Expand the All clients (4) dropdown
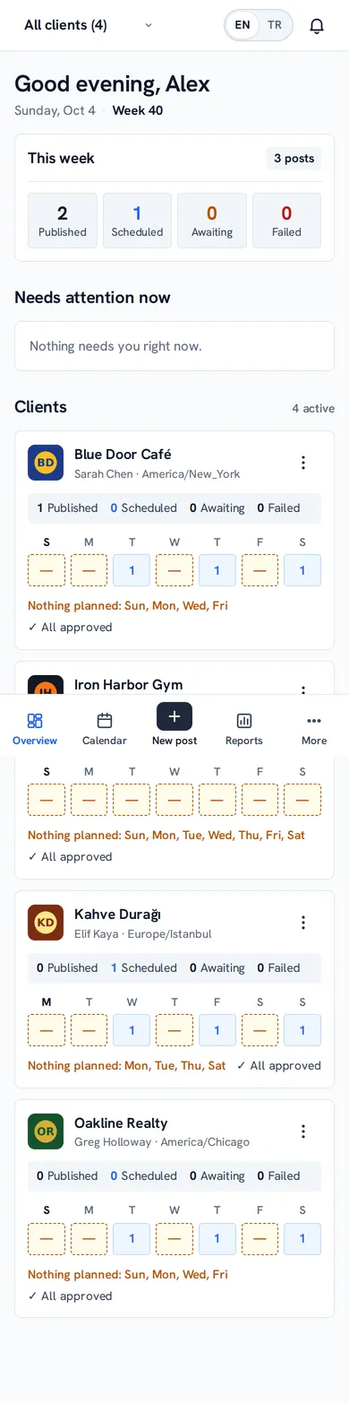 (88, 25)
